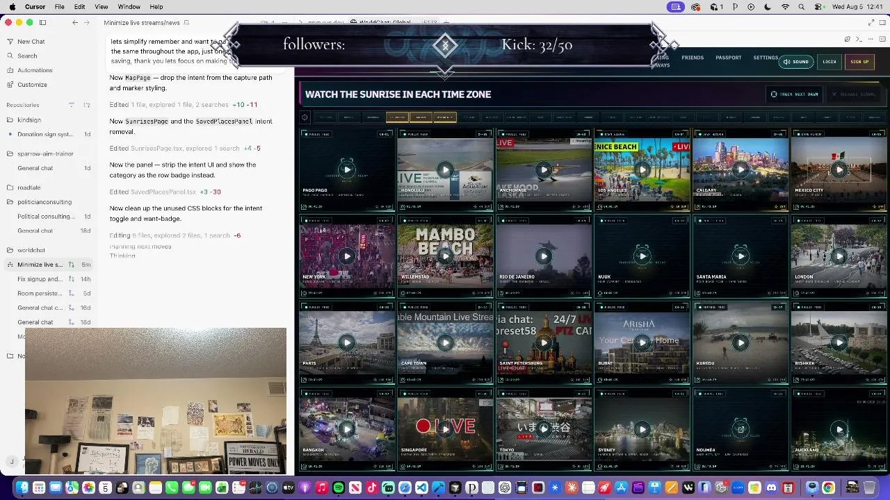Open the Room persistence chat
The image size is (890, 500).
point(49,294)
